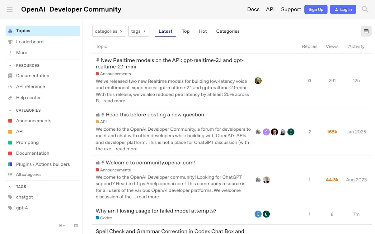This screenshot has width=375, height=234.
Task: Open API link in the header
Action: point(270,9)
